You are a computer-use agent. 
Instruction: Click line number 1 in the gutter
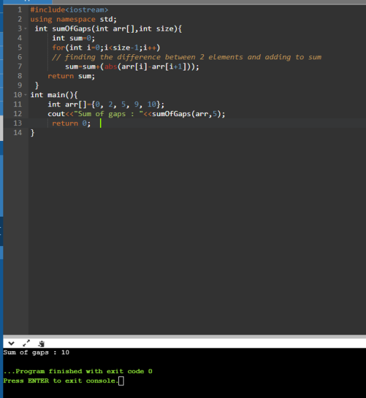pos(20,10)
